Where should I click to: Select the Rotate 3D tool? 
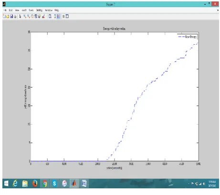36,16
